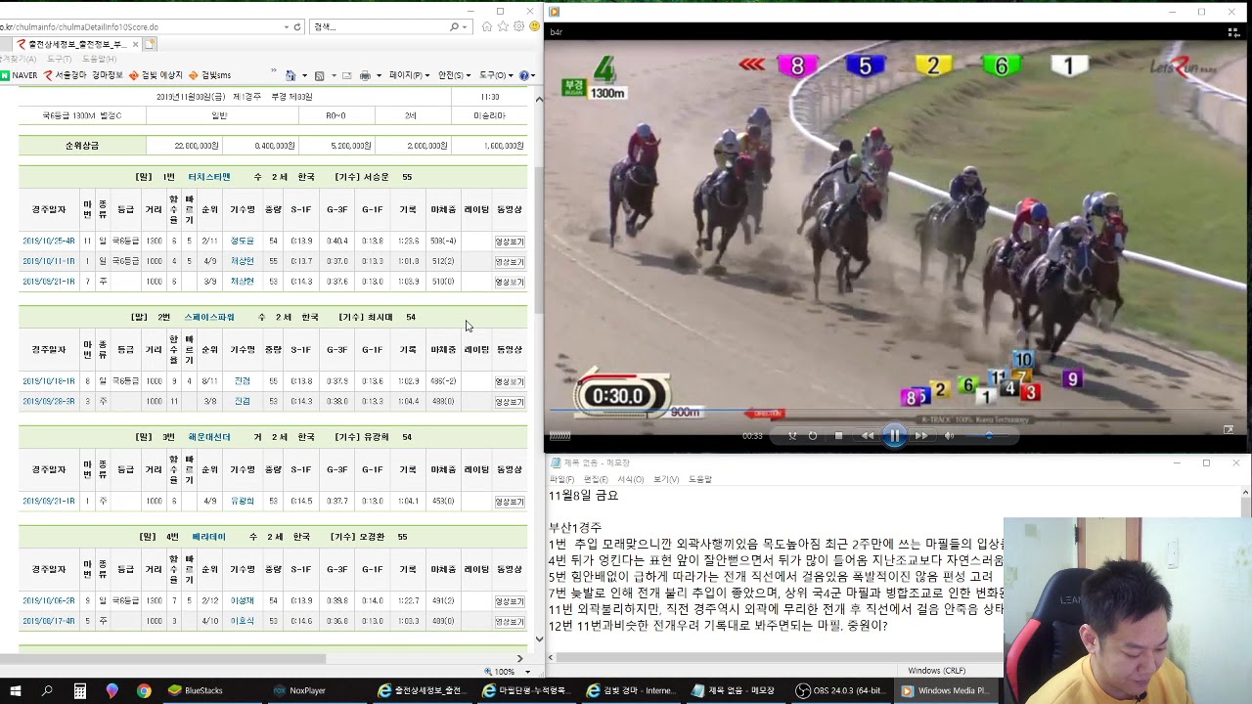Toggle repeat in Windows Media Player

coord(813,436)
